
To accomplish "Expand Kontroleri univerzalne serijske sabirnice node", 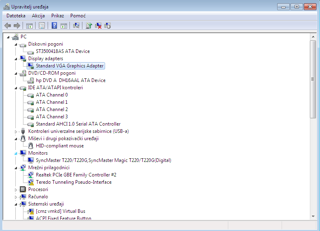I will pyautogui.click(x=16, y=131).
